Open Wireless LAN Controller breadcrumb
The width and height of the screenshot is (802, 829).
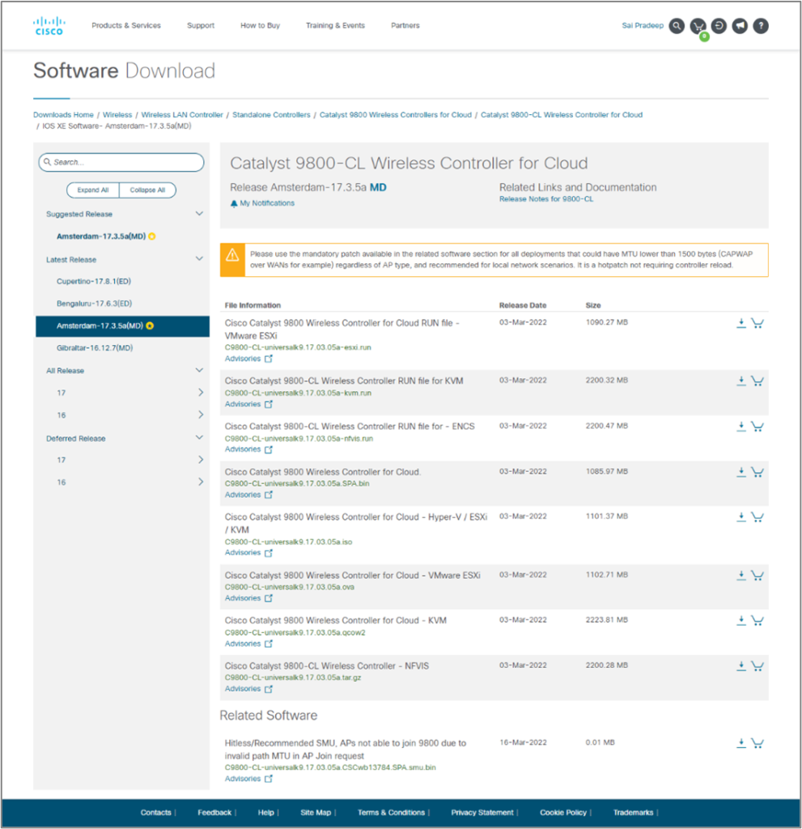(182, 115)
